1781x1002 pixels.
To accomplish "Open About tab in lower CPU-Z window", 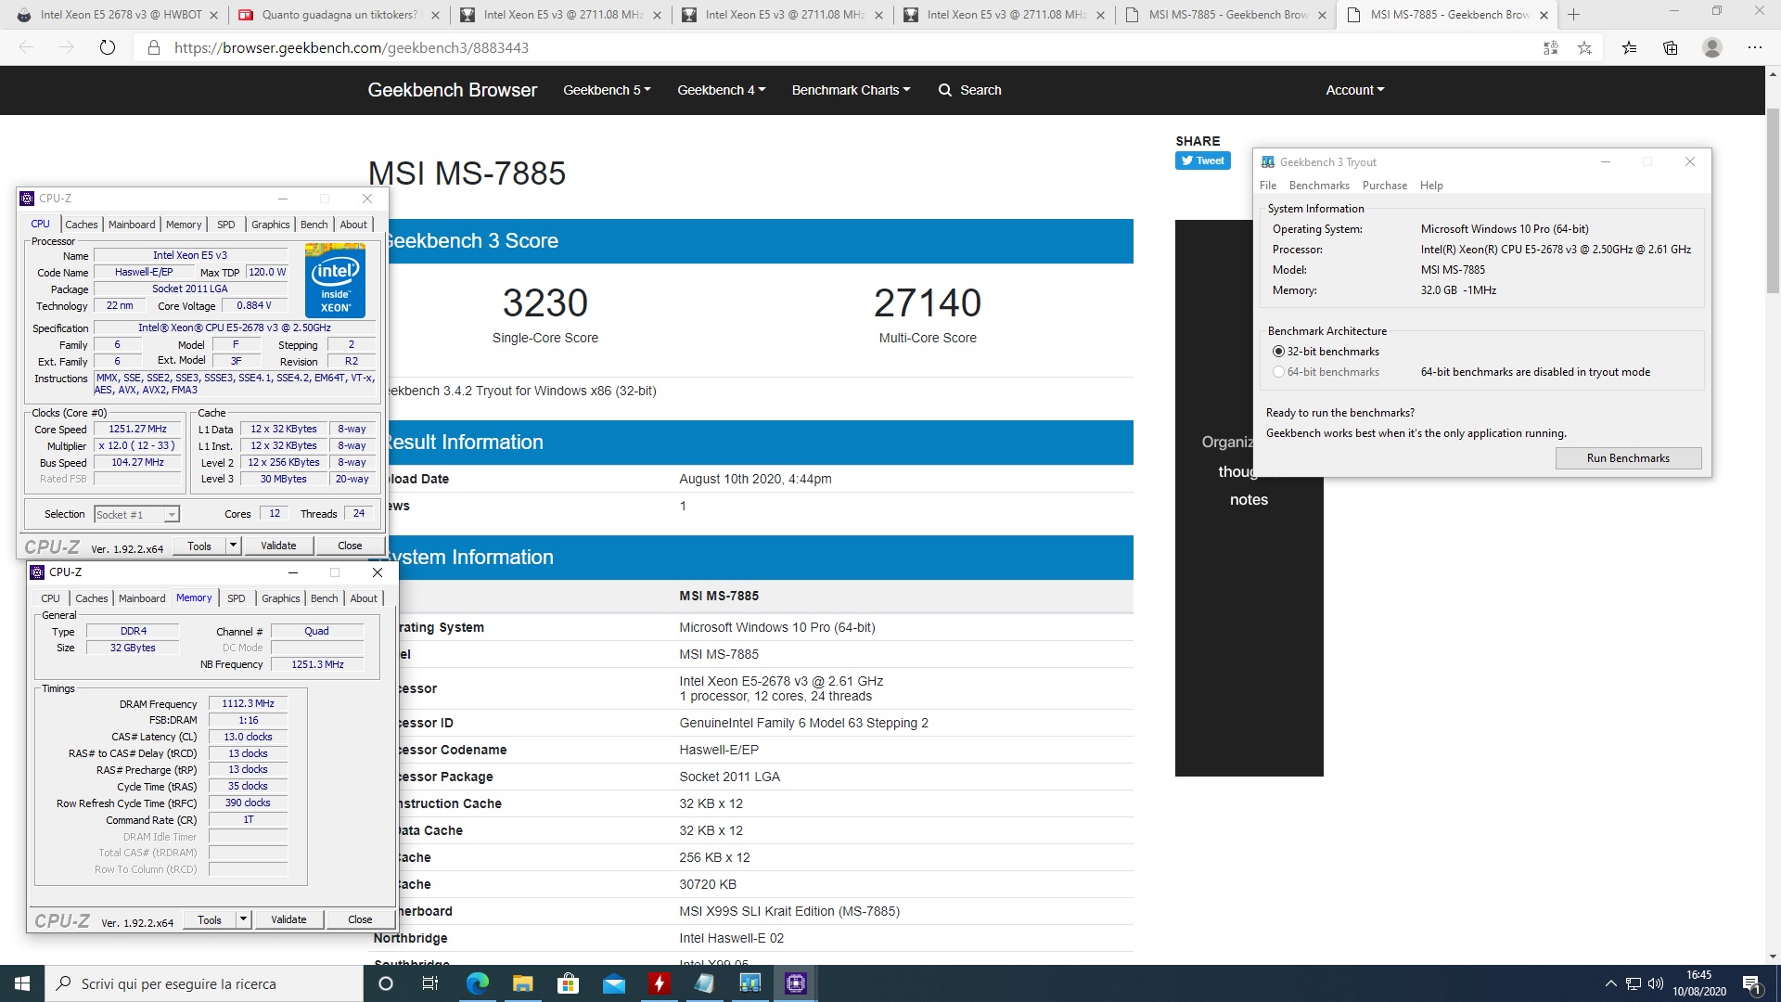I will pos(364,598).
